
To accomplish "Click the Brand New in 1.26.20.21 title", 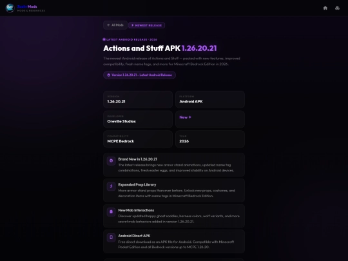I will pyautogui.click(x=137, y=159).
